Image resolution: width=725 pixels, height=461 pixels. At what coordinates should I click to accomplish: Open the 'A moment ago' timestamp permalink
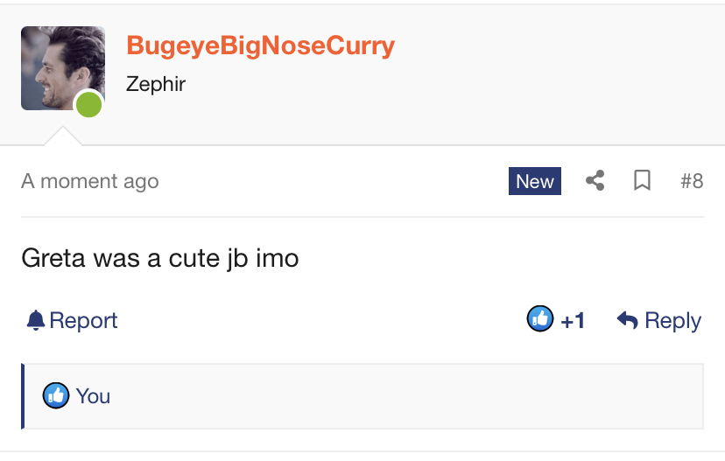[x=89, y=181]
